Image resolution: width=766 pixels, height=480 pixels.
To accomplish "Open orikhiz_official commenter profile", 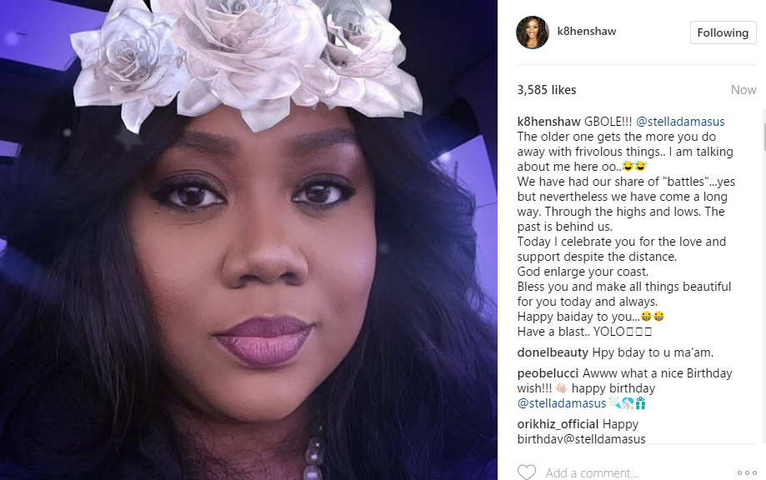I will click(x=558, y=424).
